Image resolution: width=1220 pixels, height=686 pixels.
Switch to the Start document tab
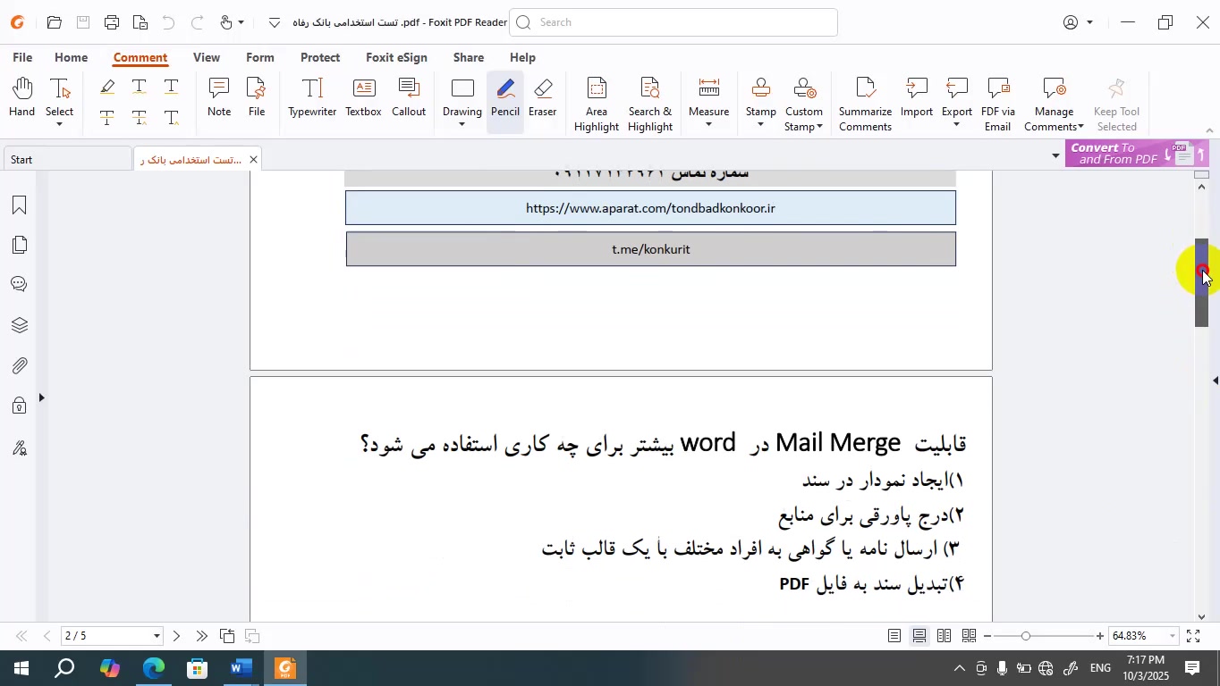click(66, 160)
